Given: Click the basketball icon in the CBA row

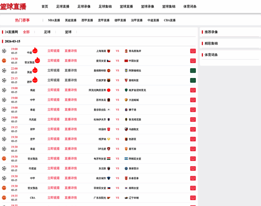Looking at the screenshot, I should [4, 198].
